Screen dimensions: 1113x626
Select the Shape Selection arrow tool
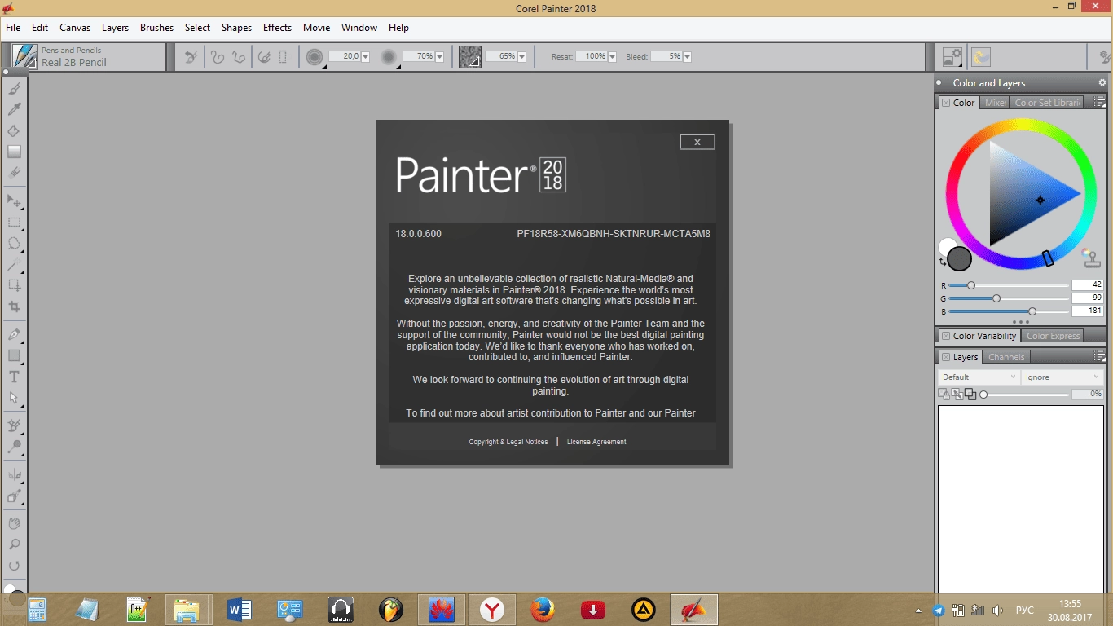(14, 398)
